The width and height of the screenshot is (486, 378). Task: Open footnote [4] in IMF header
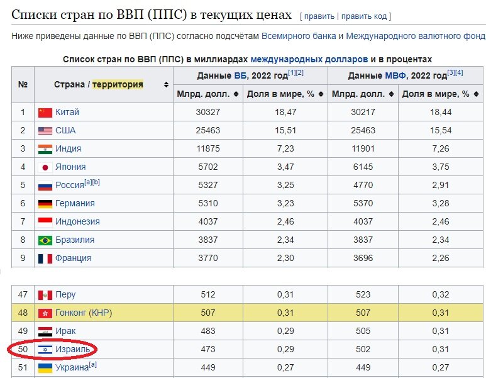click(459, 73)
